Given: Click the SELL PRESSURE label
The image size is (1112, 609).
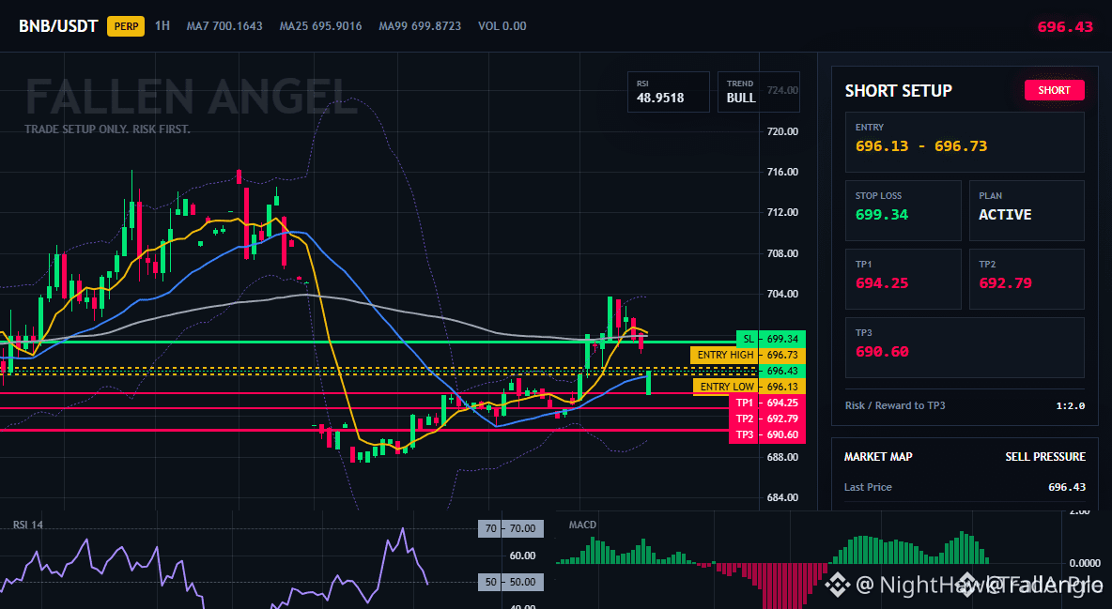Looking at the screenshot, I should pyautogui.click(x=1045, y=457).
